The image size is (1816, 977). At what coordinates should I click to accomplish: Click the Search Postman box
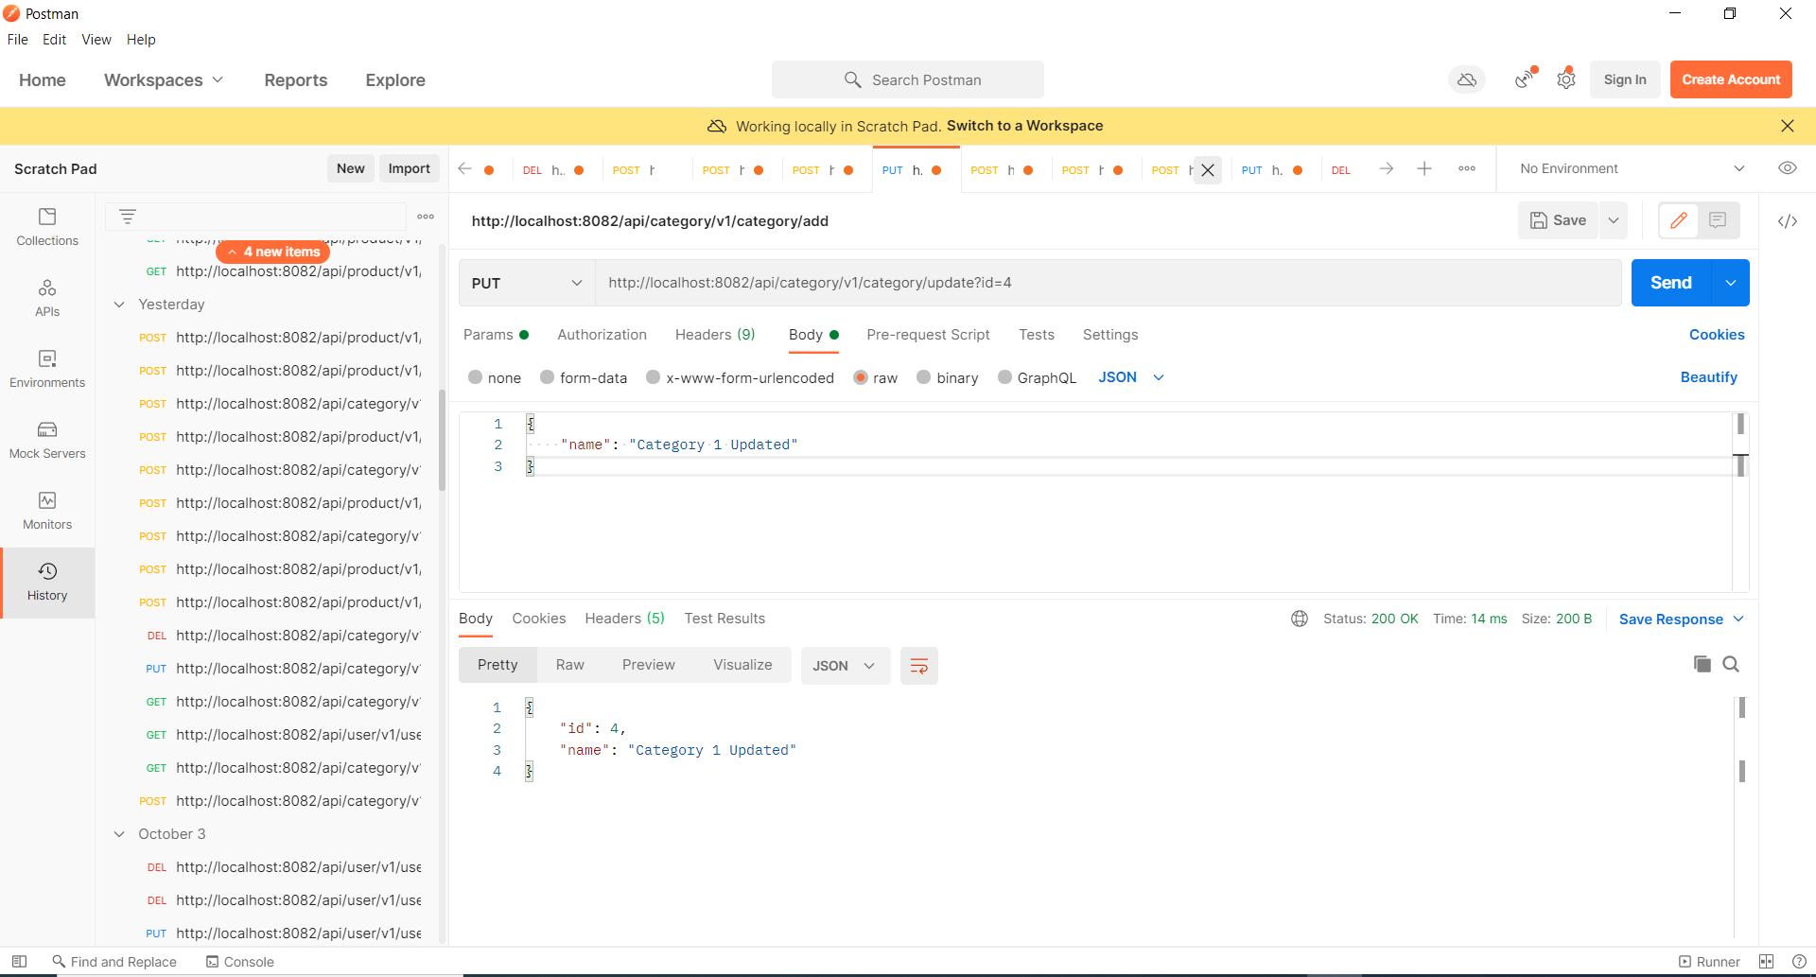(908, 80)
